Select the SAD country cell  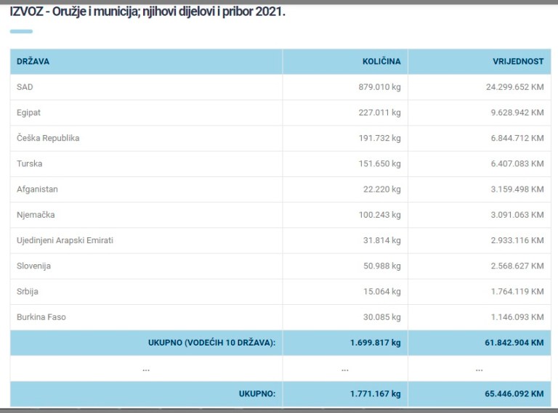click(x=25, y=87)
